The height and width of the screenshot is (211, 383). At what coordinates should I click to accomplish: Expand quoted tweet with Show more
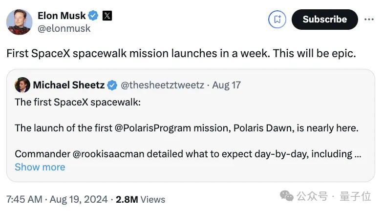(40, 167)
